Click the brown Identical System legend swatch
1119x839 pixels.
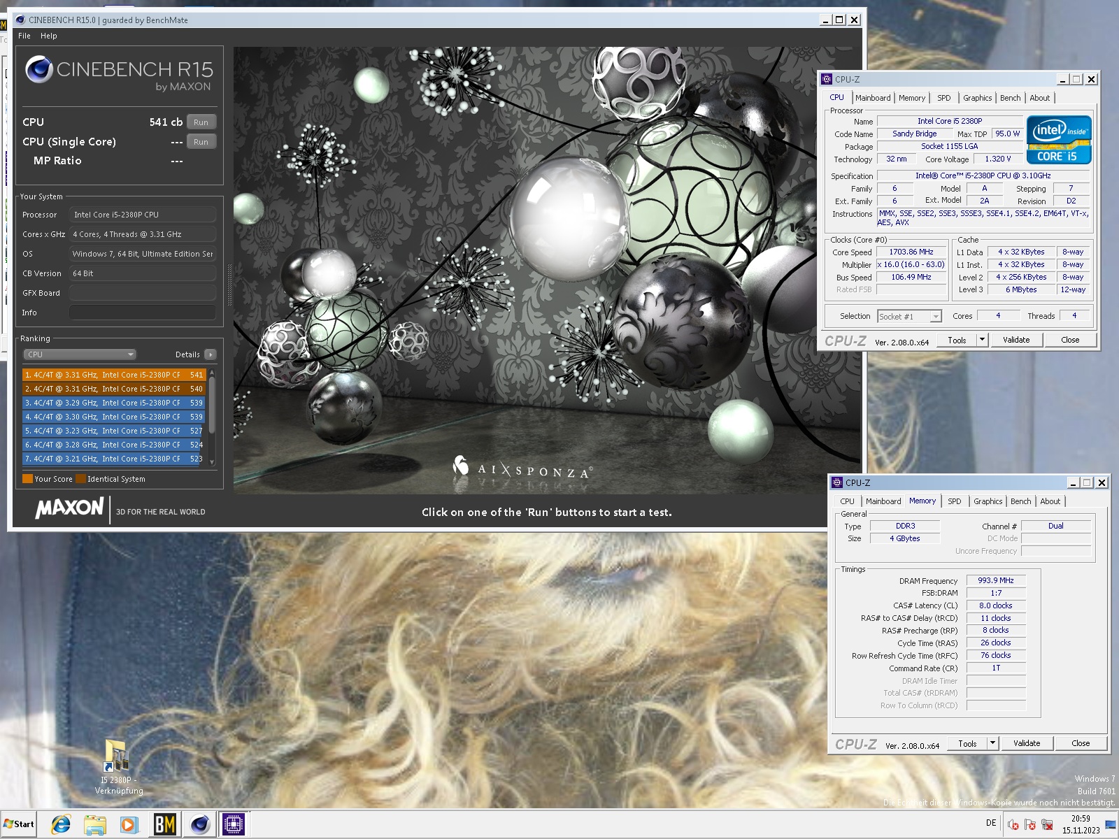81,479
